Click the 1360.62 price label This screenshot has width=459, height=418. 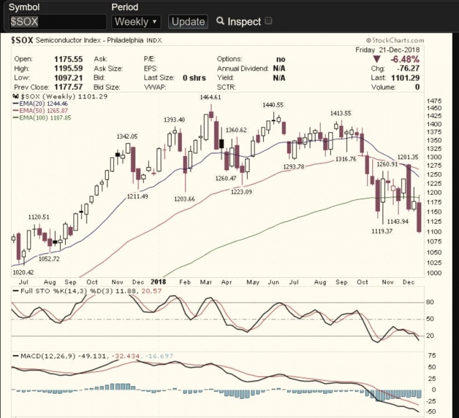coord(236,130)
